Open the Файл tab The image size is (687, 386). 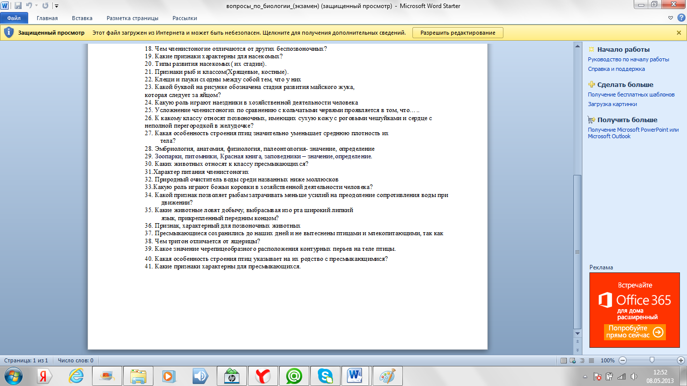pyautogui.click(x=14, y=18)
